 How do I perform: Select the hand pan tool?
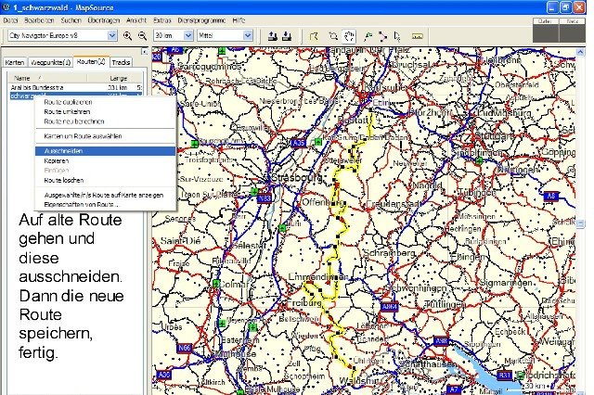347,35
